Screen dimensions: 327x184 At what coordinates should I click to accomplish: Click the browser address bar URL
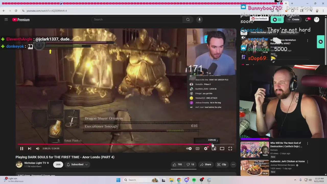coord(47,11)
